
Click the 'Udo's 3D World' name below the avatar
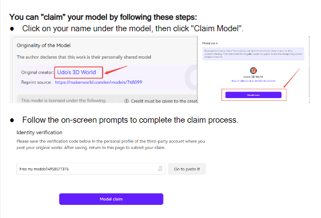coord(254,77)
